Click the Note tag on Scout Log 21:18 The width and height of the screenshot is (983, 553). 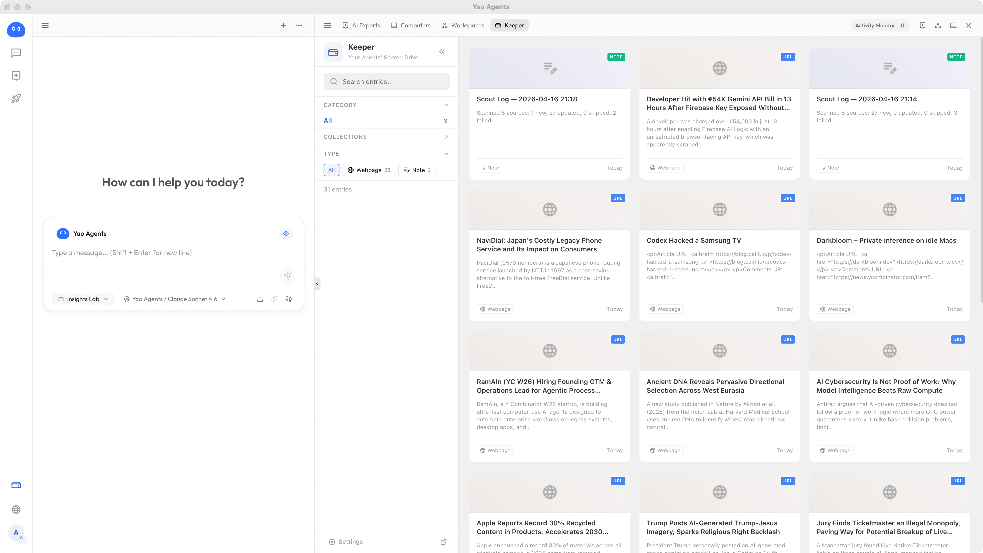pyautogui.click(x=489, y=168)
